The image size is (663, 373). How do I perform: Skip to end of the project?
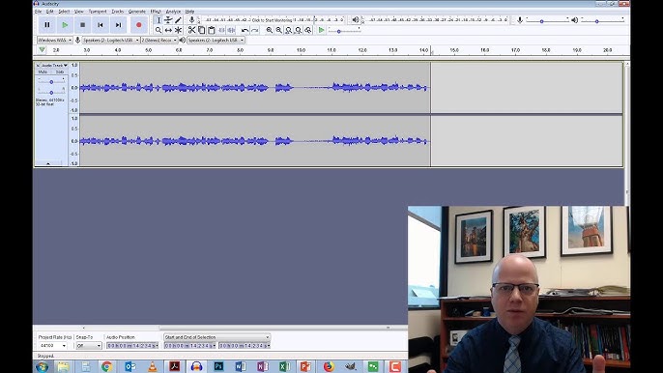[118, 25]
